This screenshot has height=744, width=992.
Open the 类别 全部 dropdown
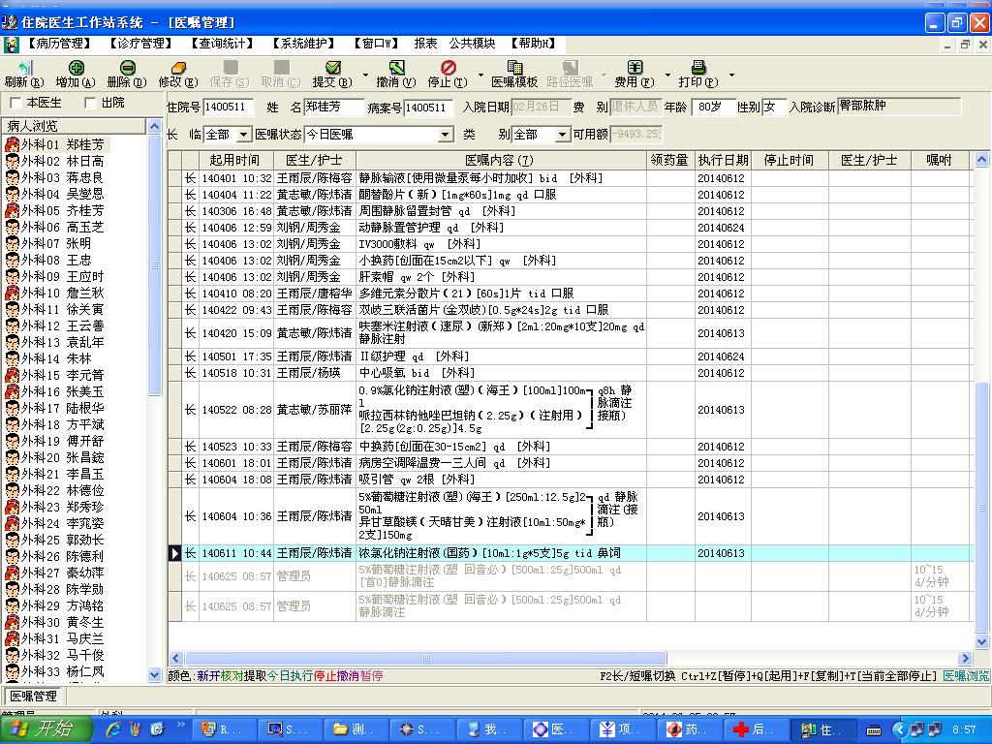(x=562, y=135)
